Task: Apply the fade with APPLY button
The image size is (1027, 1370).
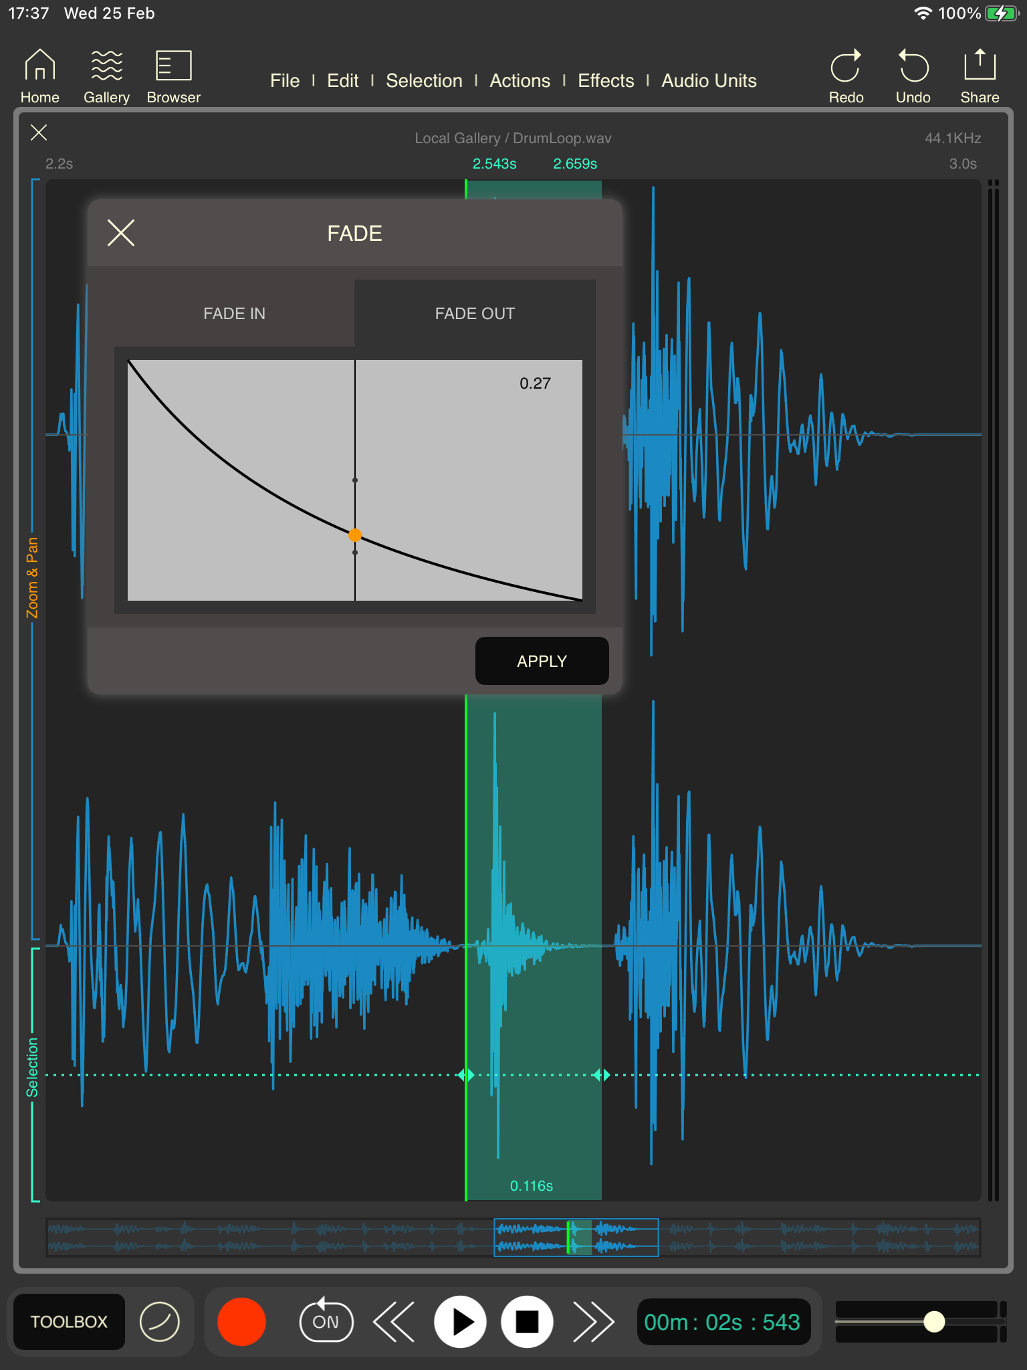Action: click(x=542, y=661)
